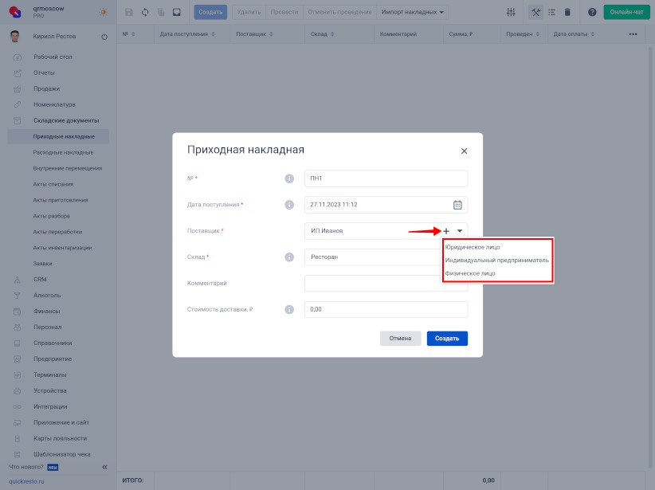Open the quickresto.ru link

26,481
